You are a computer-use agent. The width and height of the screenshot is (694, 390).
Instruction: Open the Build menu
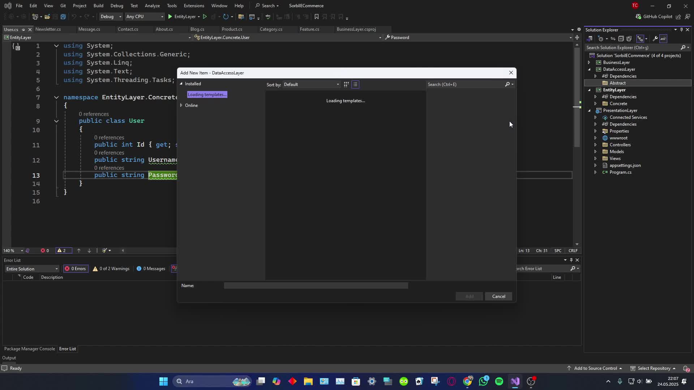[98, 6]
